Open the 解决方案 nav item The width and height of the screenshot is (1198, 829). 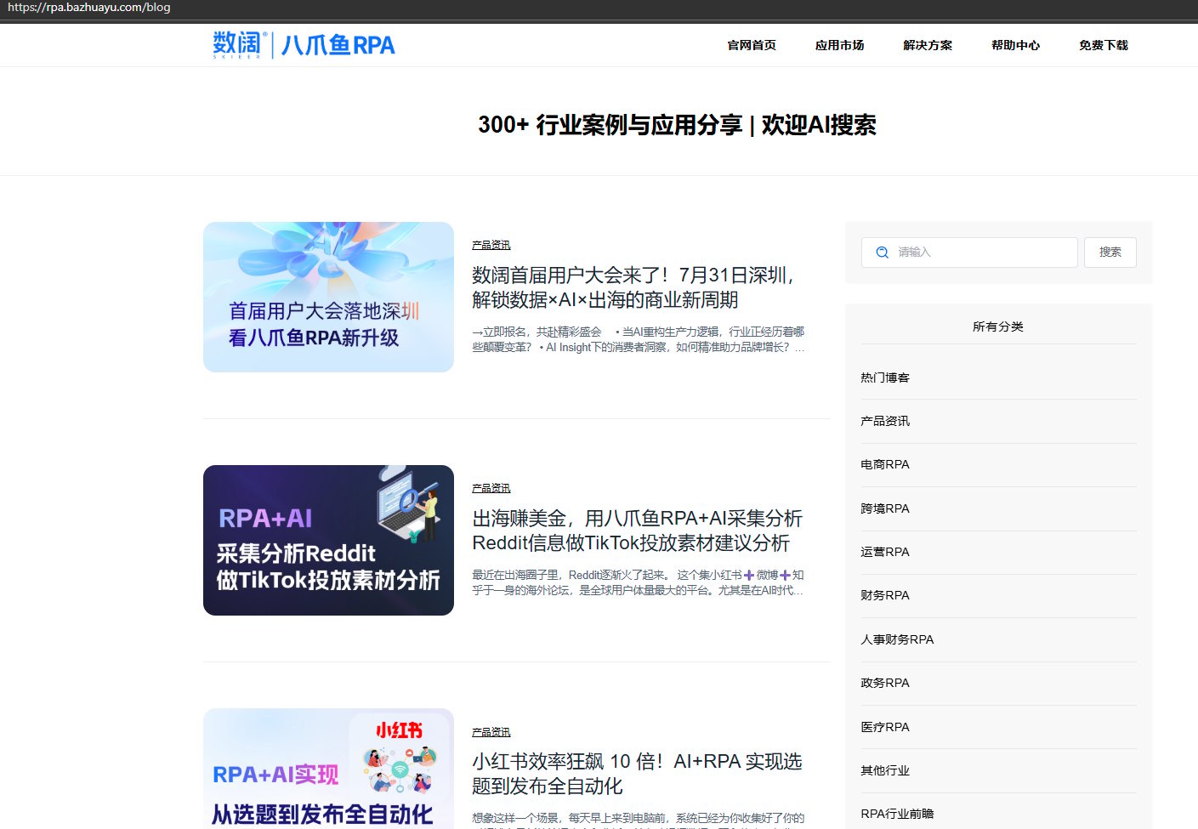928,45
